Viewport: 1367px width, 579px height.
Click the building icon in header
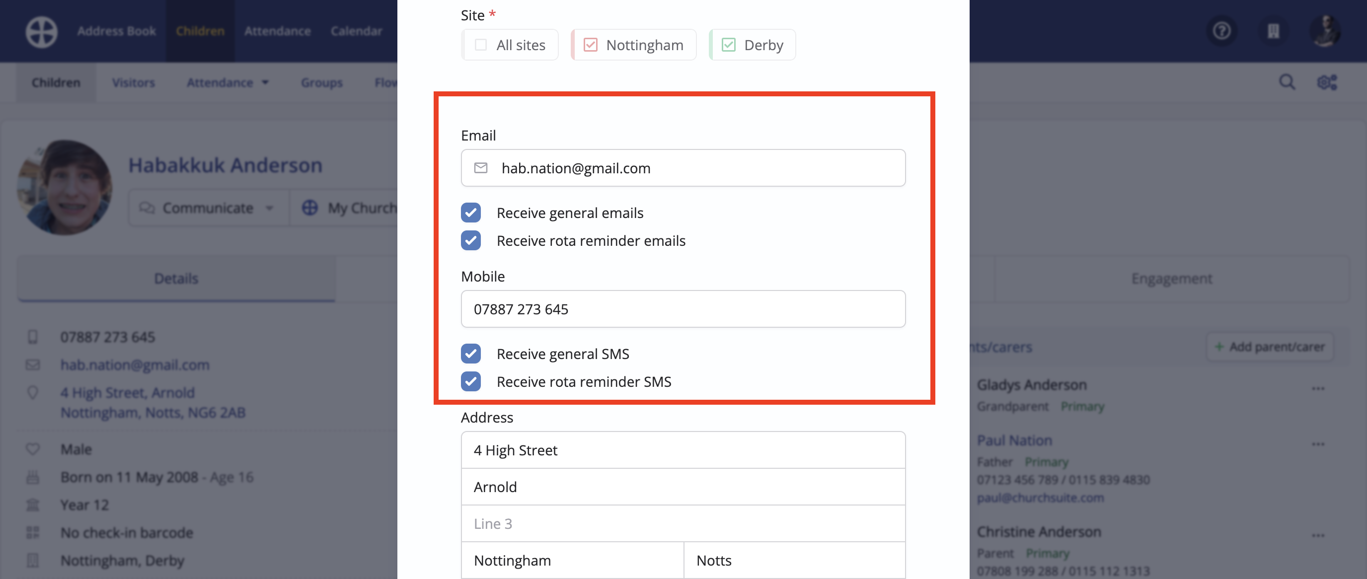click(x=1273, y=31)
